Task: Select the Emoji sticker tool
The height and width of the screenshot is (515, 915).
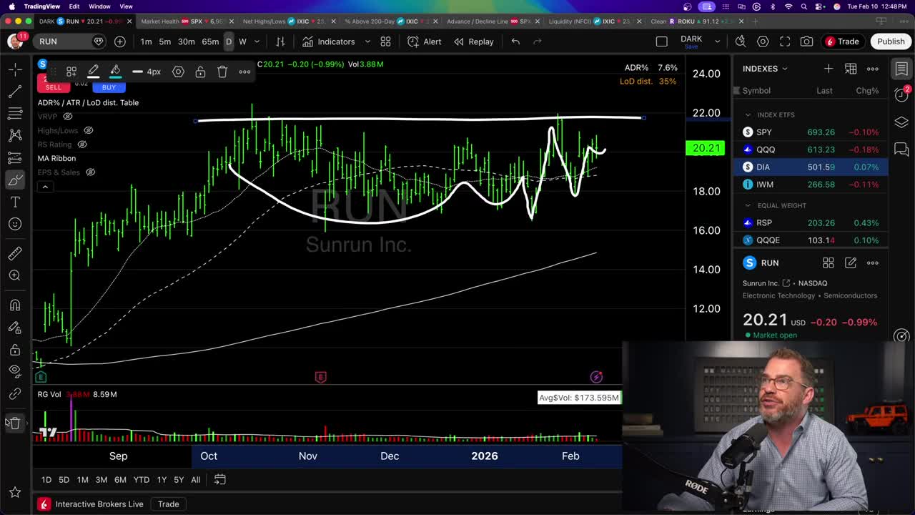Action: 15,224
